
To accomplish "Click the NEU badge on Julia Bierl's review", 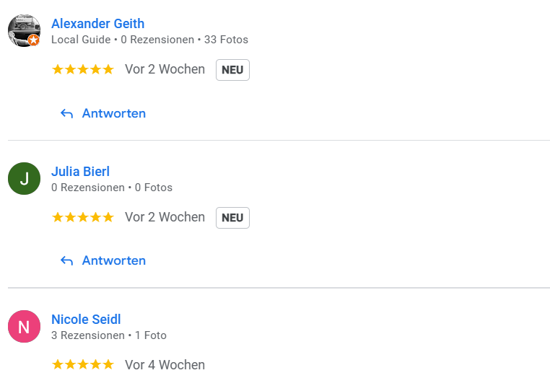I will [232, 218].
